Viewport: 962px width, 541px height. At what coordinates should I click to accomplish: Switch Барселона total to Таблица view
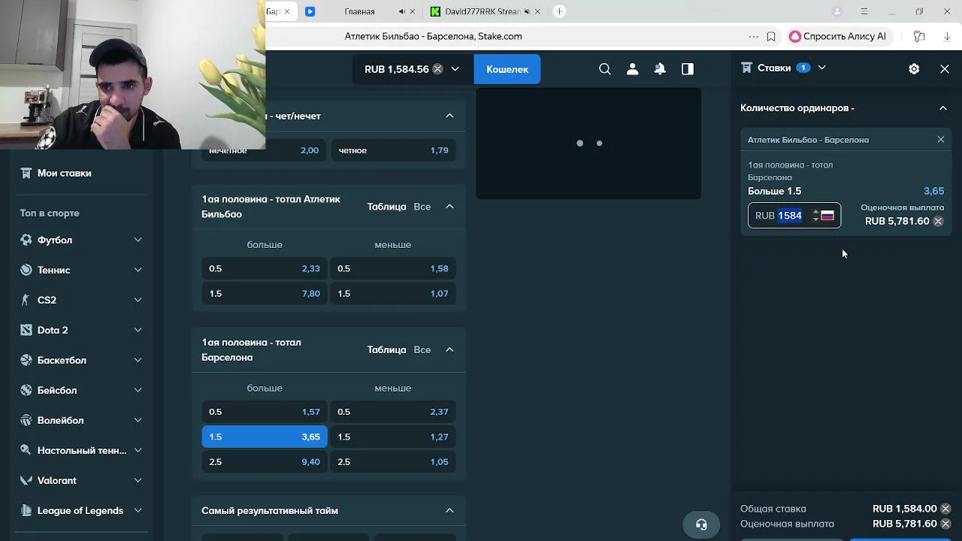click(x=386, y=349)
